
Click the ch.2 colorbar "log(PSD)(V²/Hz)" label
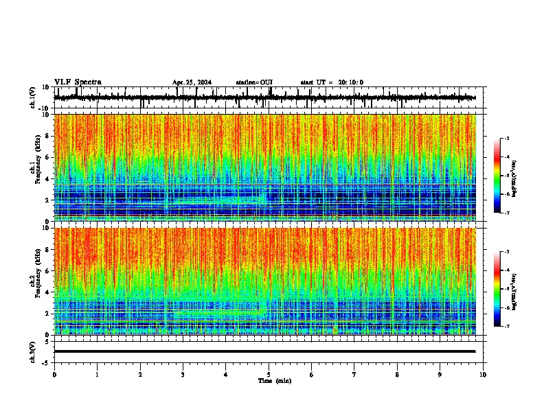pos(514,292)
